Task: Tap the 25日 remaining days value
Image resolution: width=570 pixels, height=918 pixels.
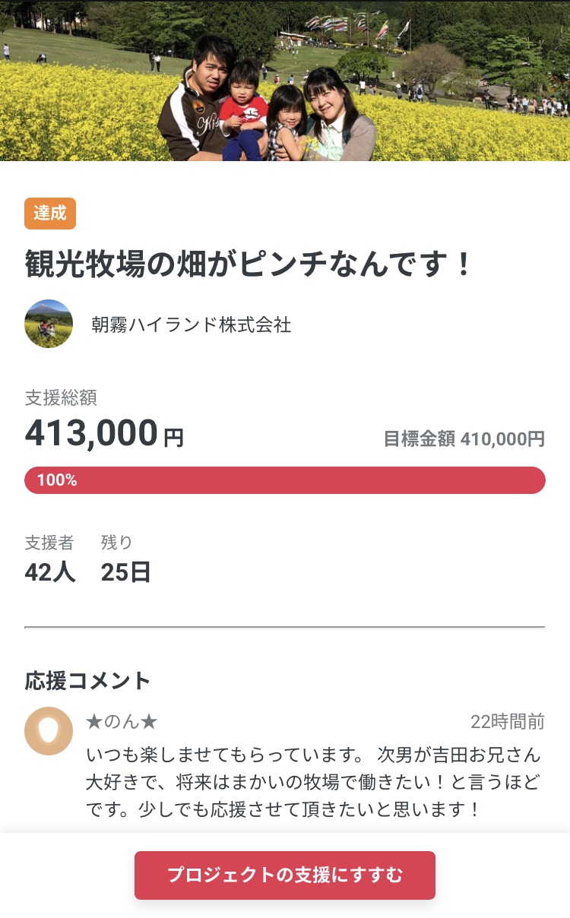Action: pyautogui.click(x=125, y=572)
